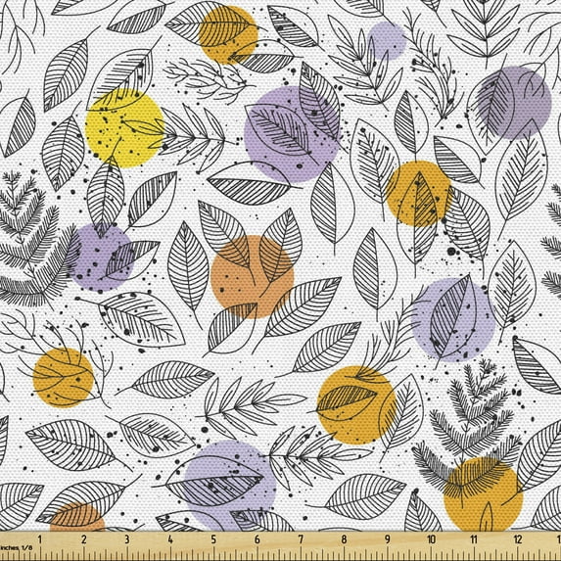The image size is (561, 561).
Task: Click the ruler label "inches, 1/8"
Action: 16,547
